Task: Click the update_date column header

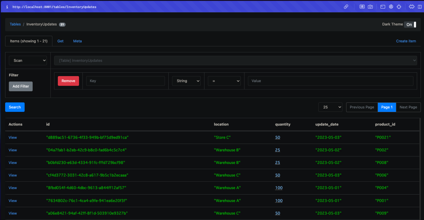Action: pyautogui.click(x=327, y=124)
